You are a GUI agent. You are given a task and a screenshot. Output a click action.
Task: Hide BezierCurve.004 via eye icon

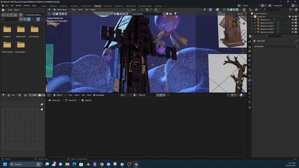click(x=293, y=32)
